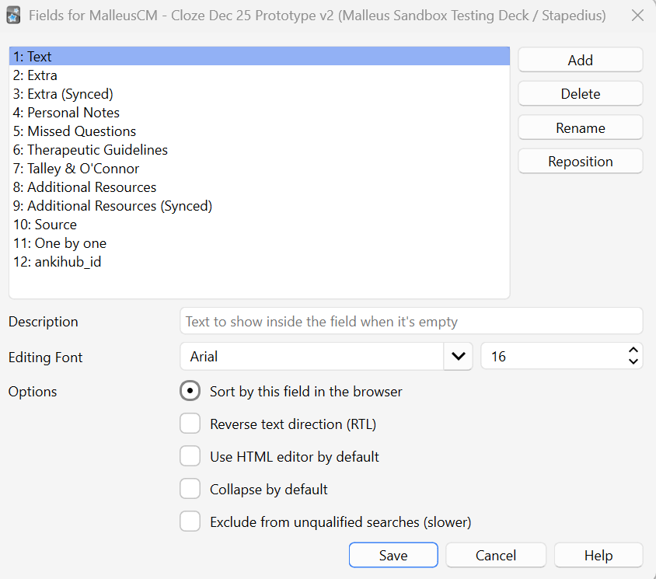Close the Fields dialog window

click(637, 16)
